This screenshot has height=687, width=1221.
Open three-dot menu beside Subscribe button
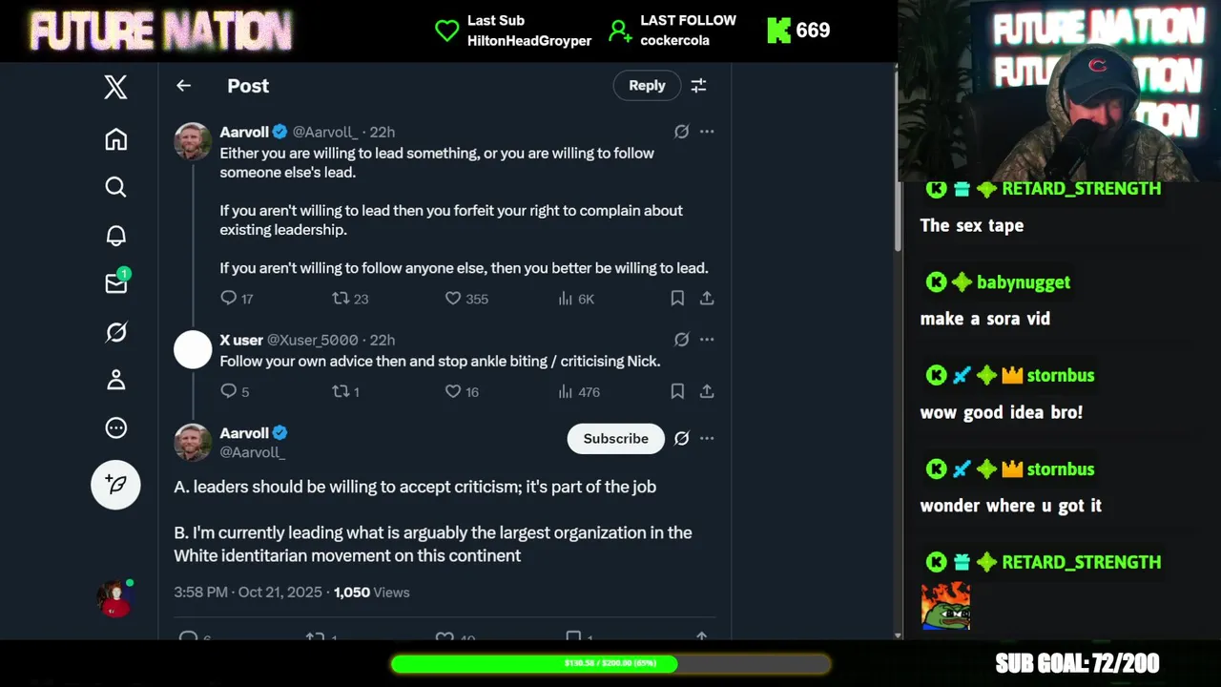[707, 439]
